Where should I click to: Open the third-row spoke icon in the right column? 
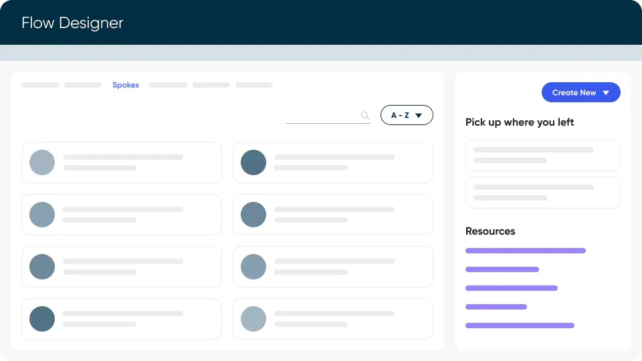pyautogui.click(x=253, y=267)
